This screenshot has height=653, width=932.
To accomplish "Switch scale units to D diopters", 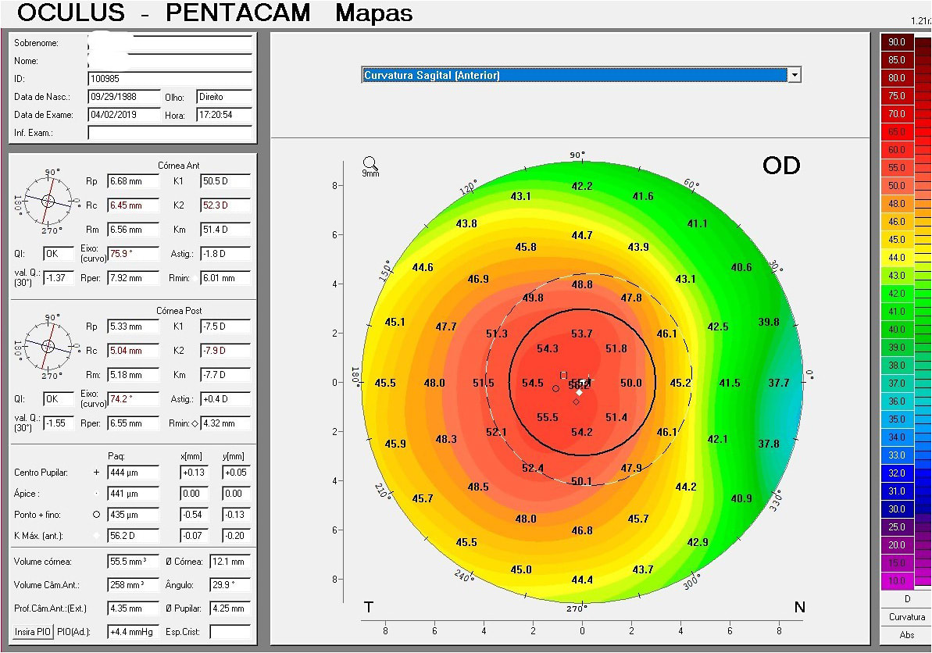I will click(x=905, y=598).
